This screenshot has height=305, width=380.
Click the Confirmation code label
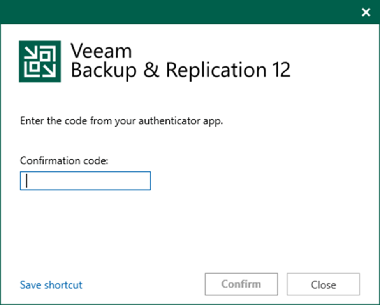(x=64, y=160)
